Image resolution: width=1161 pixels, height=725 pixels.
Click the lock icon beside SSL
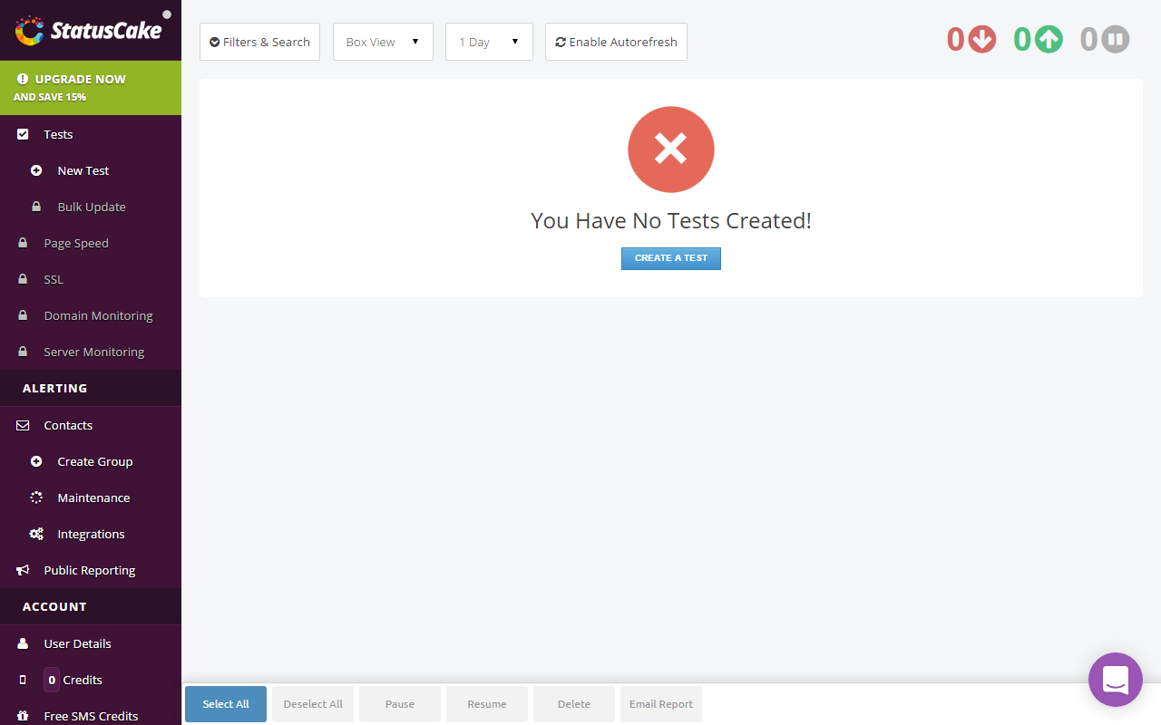[x=23, y=279]
